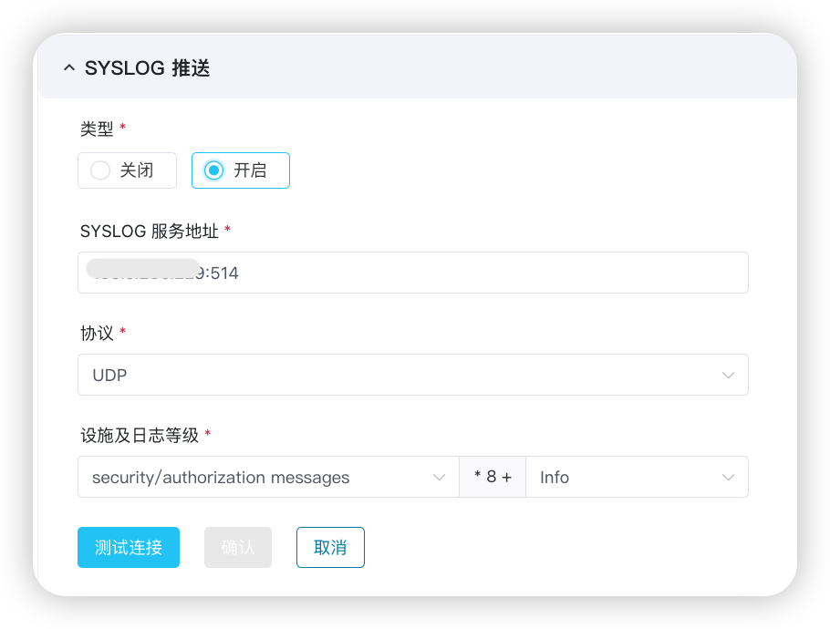Click the radio circle next to 关闭

click(x=99, y=170)
